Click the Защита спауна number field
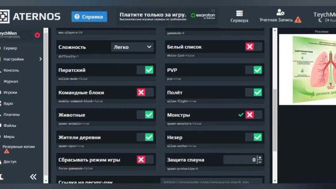Screen dimensions: 336x189 click(240, 160)
